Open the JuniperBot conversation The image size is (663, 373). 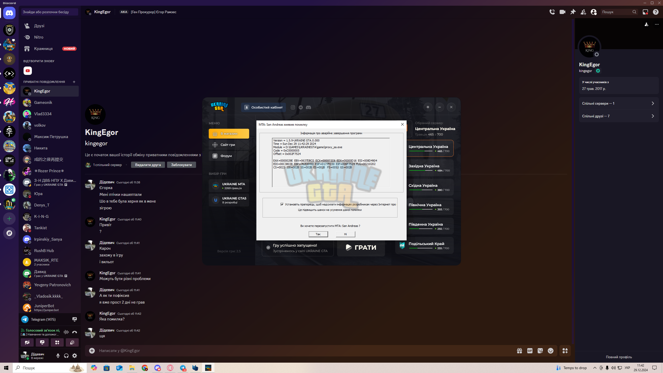(x=50, y=308)
